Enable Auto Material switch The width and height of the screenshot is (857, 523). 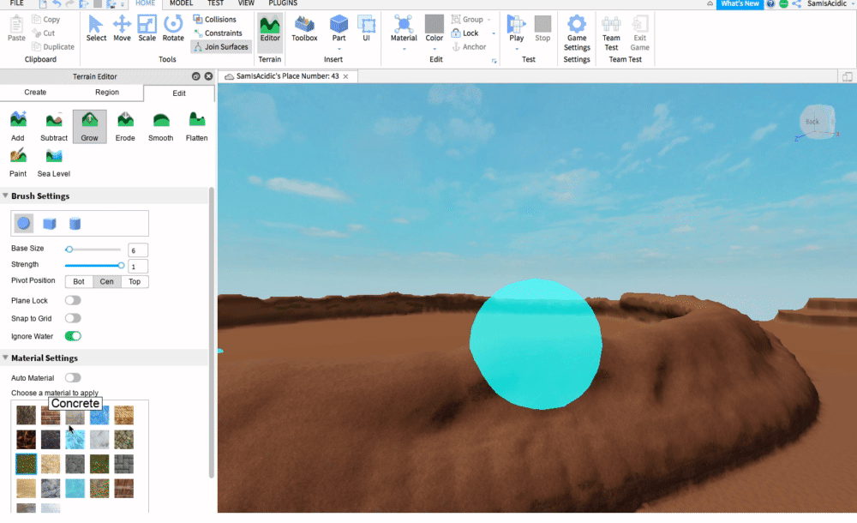tap(73, 377)
